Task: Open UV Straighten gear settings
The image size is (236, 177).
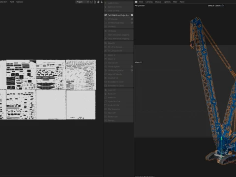Action: 132,67
